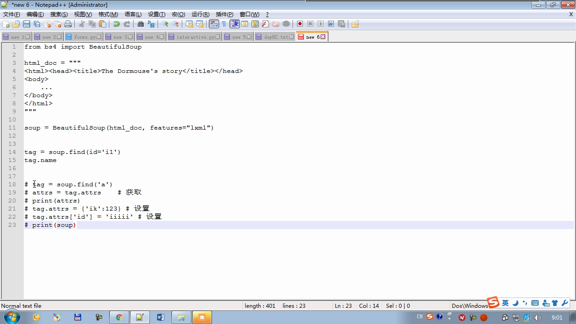Switch to the forms.py tab

click(x=84, y=37)
